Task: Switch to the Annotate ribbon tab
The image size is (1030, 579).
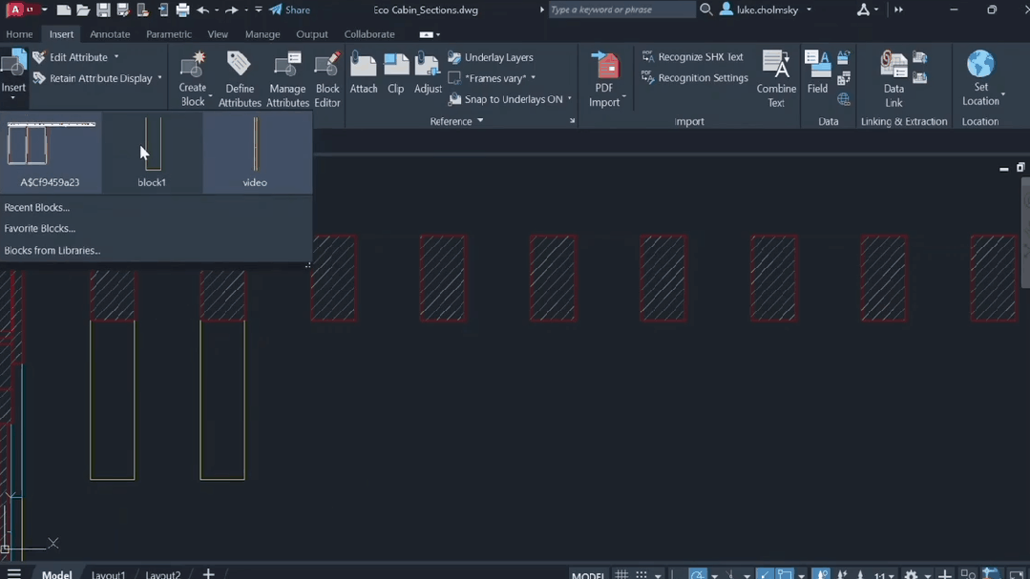Action: coord(110,34)
